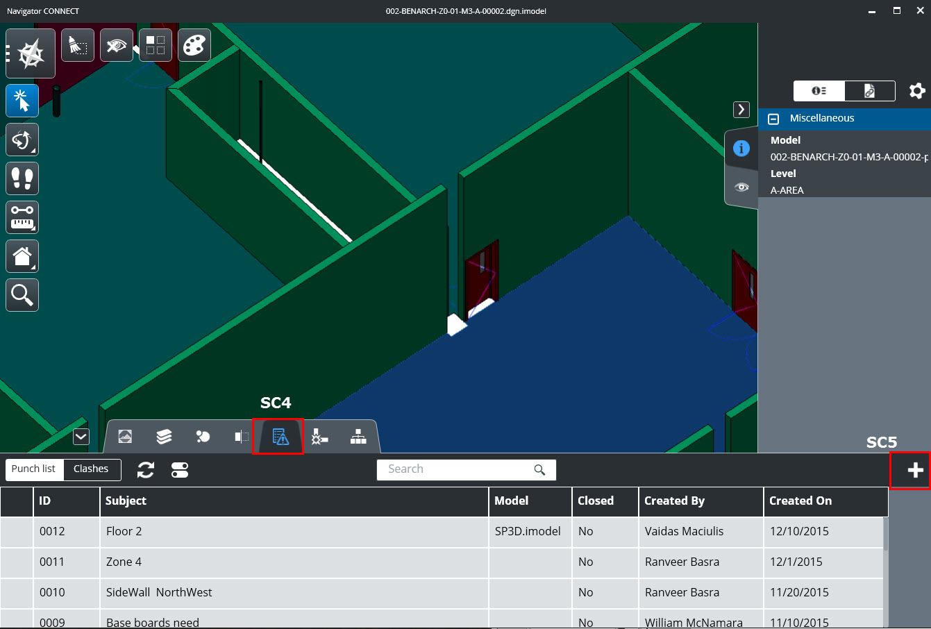
Task: Open the color palette display tool
Action: [x=194, y=46]
